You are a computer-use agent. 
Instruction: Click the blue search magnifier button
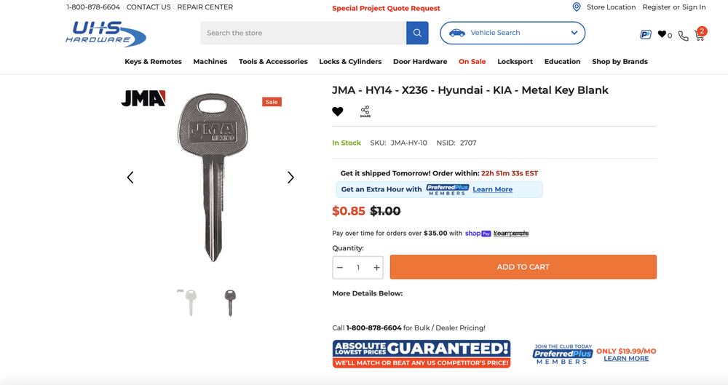[x=417, y=33]
